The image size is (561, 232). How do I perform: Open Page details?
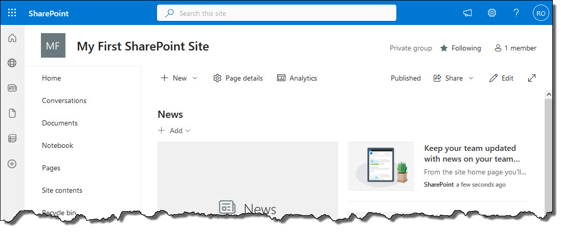pos(238,78)
